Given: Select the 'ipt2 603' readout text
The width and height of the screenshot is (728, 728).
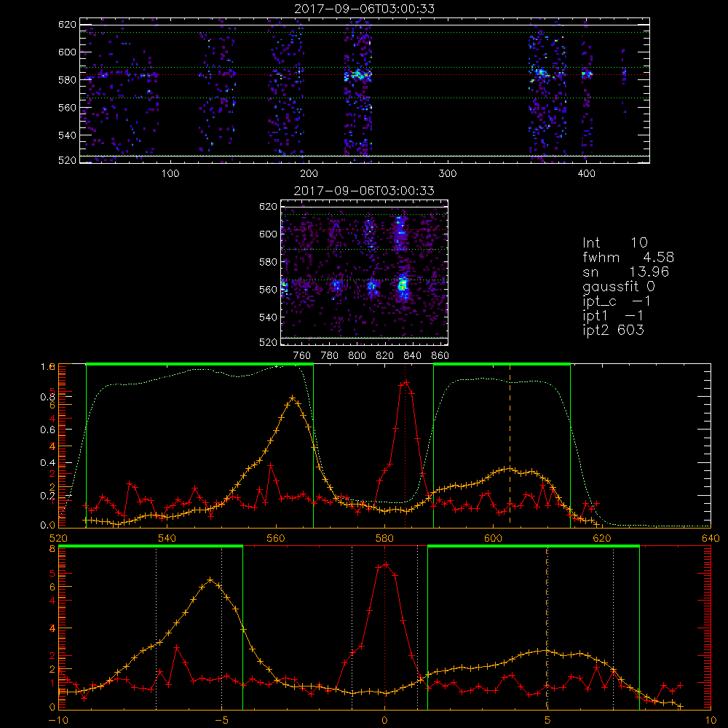Looking at the screenshot, I should 613,331.
